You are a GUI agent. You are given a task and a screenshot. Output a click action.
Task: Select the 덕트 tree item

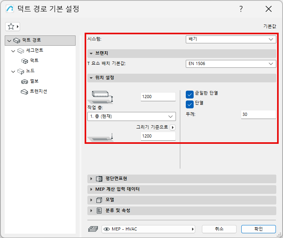[x=34, y=61]
